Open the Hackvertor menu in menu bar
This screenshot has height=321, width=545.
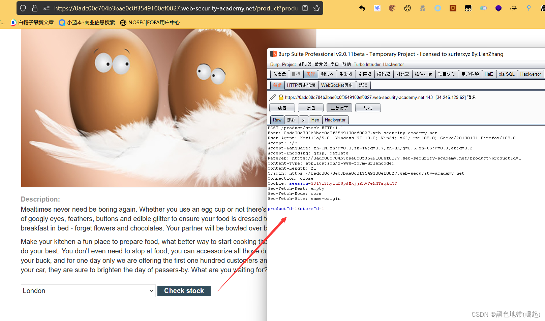tap(393, 64)
